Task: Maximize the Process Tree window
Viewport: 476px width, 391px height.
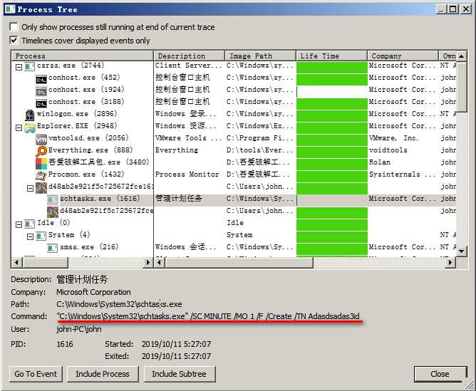Action: click(452, 9)
